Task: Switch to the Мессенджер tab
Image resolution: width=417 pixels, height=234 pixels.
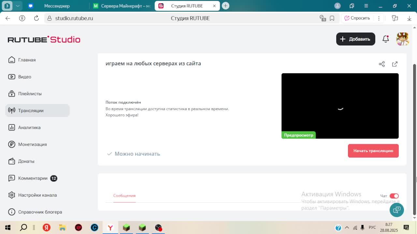Action: tap(56, 6)
